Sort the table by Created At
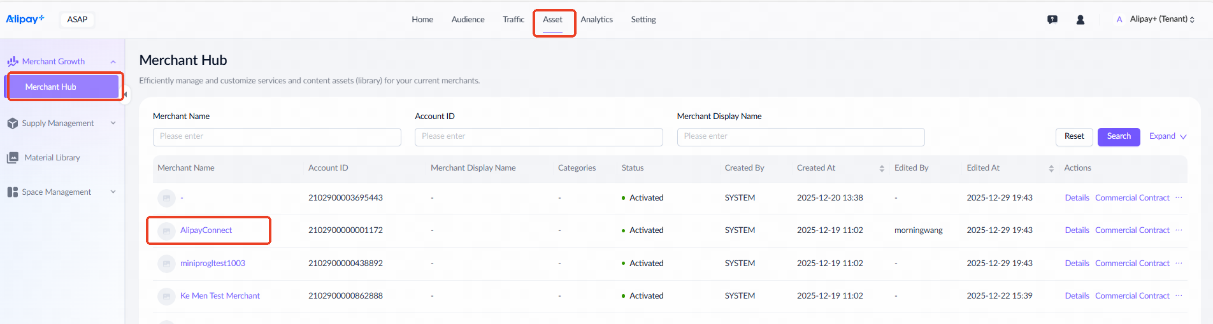 click(x=882, y=168)
